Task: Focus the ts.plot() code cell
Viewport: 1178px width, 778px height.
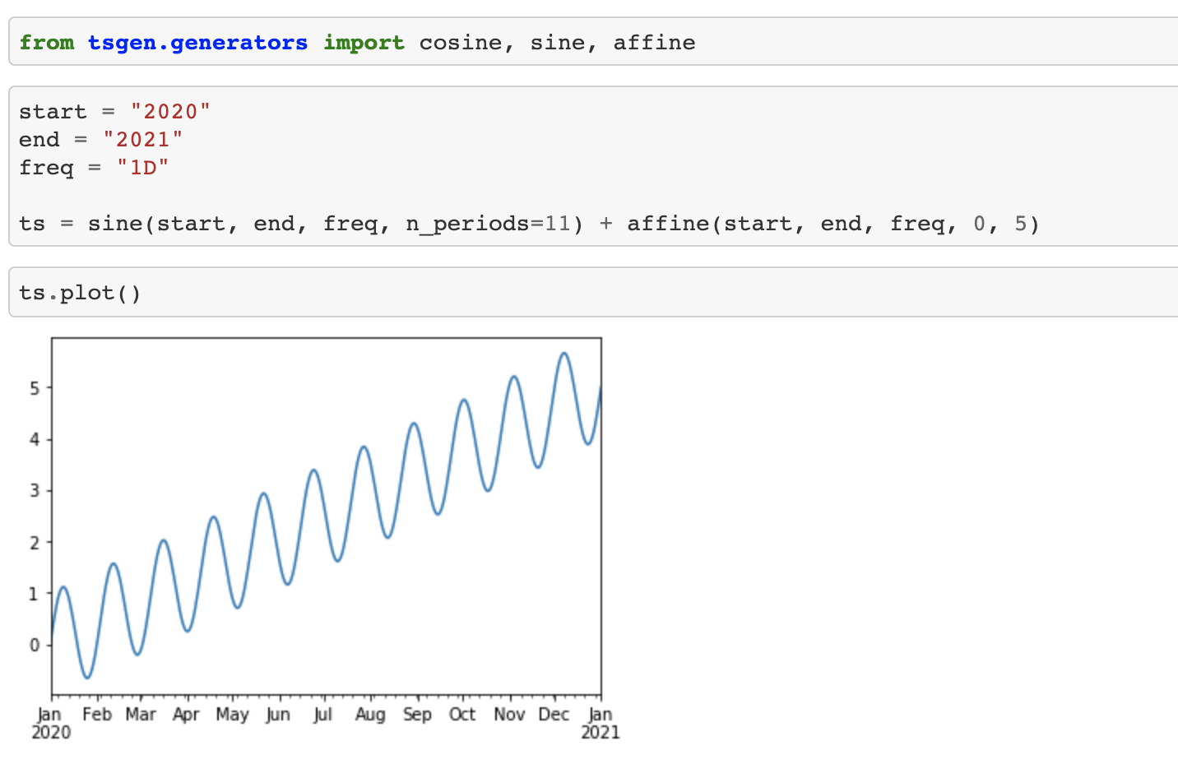Action: click(x=576, y=293)
